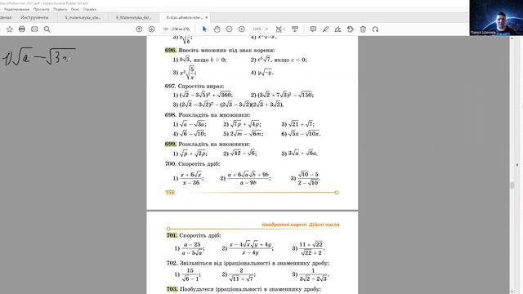Click the trash delete icon
Image resolution: width=523 pixels, height=294 pixels.
click(x=363, y=29)
